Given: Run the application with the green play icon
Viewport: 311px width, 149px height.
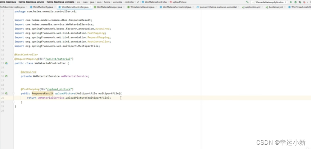Looking at the screenshot, I should point(291,2).
